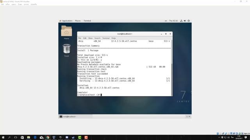Open the power menu icon in CentOS panel
This screenshot has width=250, height=140.
coord(189,21)
